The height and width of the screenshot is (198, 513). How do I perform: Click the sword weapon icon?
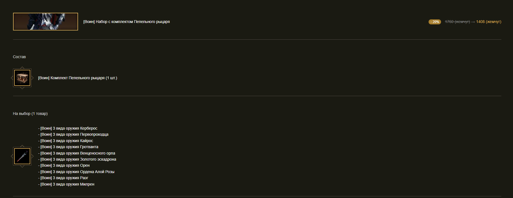(22, 156)
